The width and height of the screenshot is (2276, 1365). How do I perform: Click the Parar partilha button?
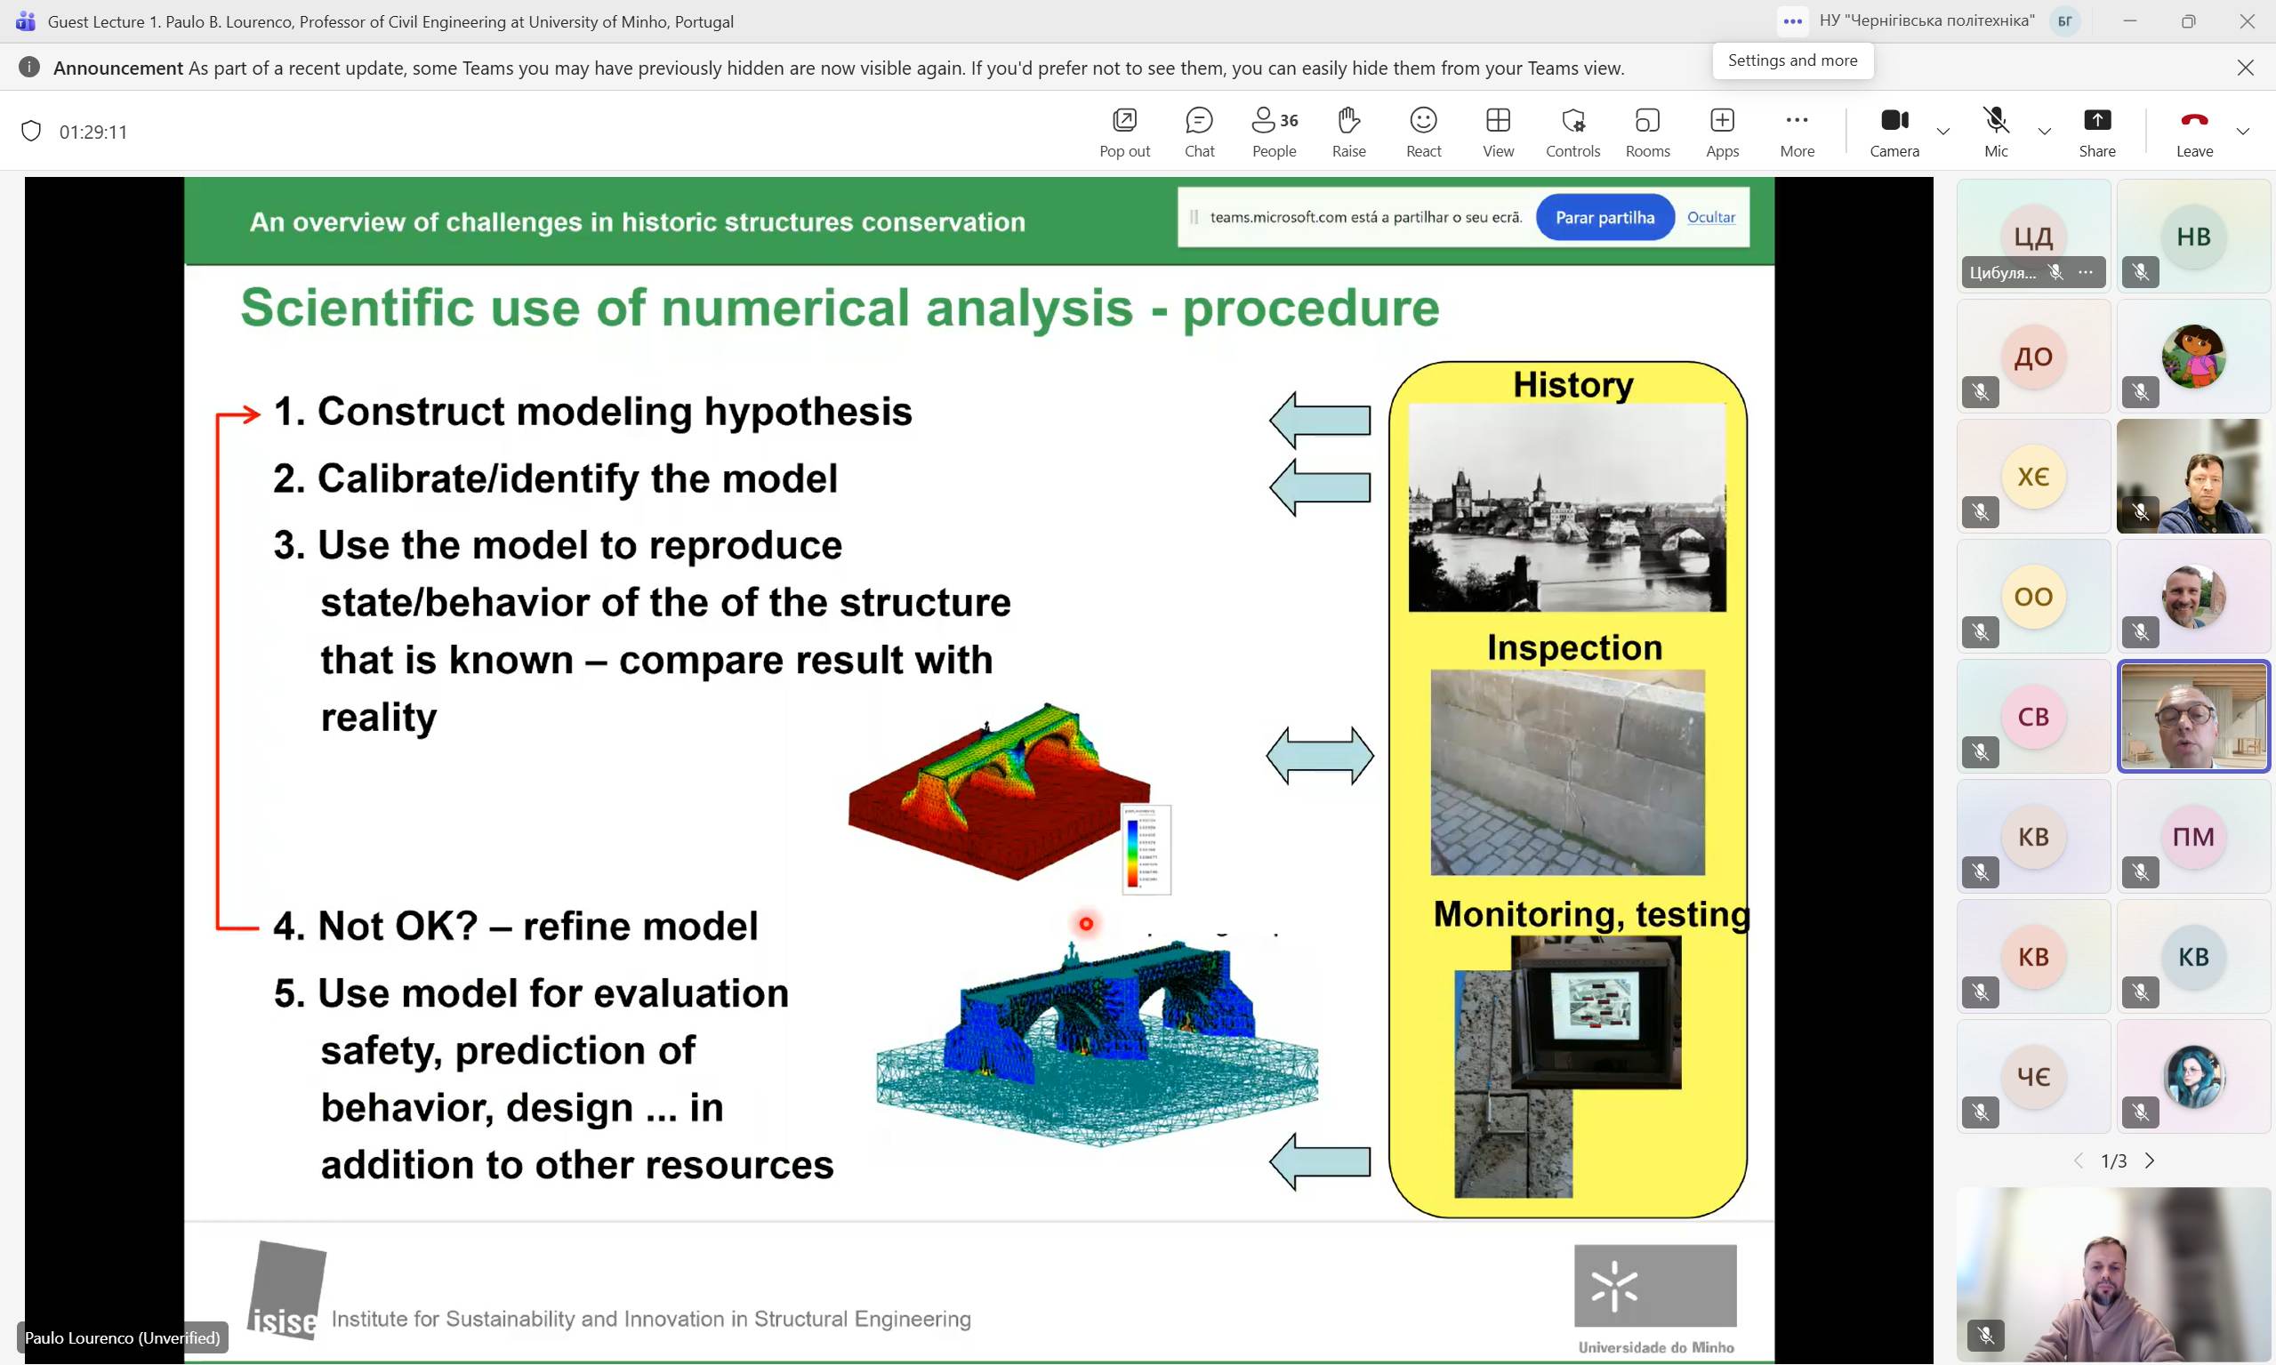(1604, 217)
